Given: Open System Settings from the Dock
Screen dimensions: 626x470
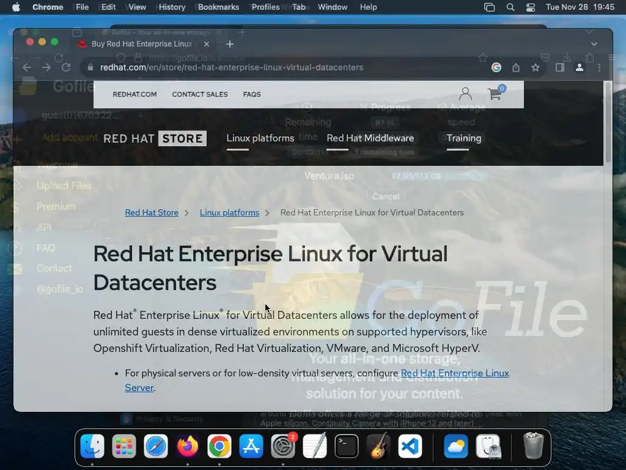Looking at the screenshot, I should (283, 446).
